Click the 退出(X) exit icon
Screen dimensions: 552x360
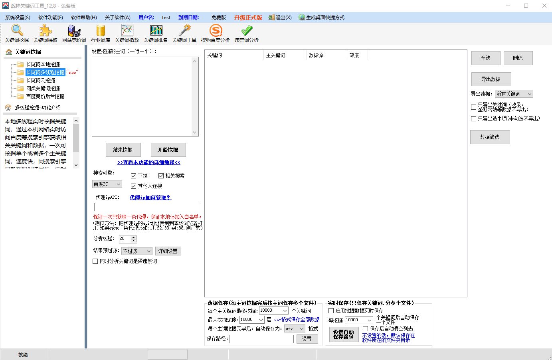(271, 18)
